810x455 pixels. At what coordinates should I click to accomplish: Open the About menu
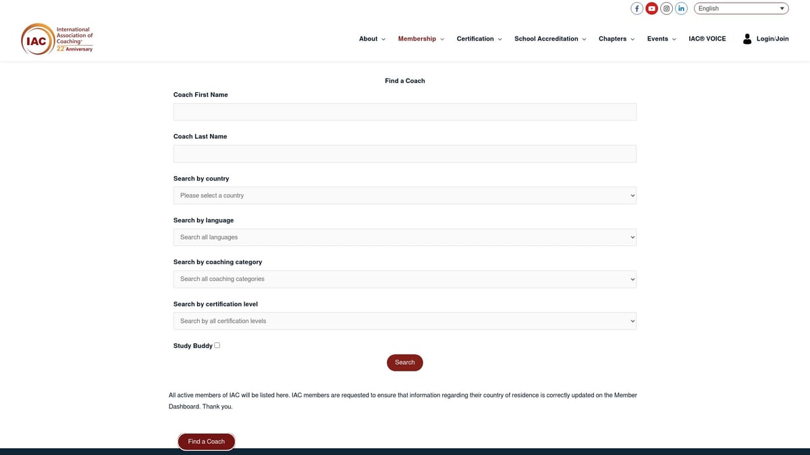[371, 39]
